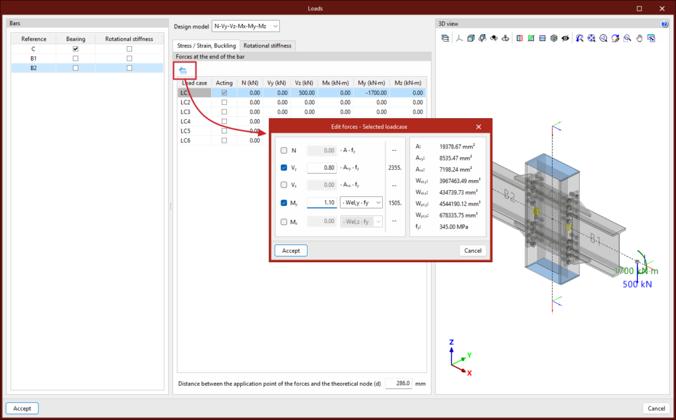
Task: Uncheck the Vy force checkbox
Action: click(x=284, y=168)
